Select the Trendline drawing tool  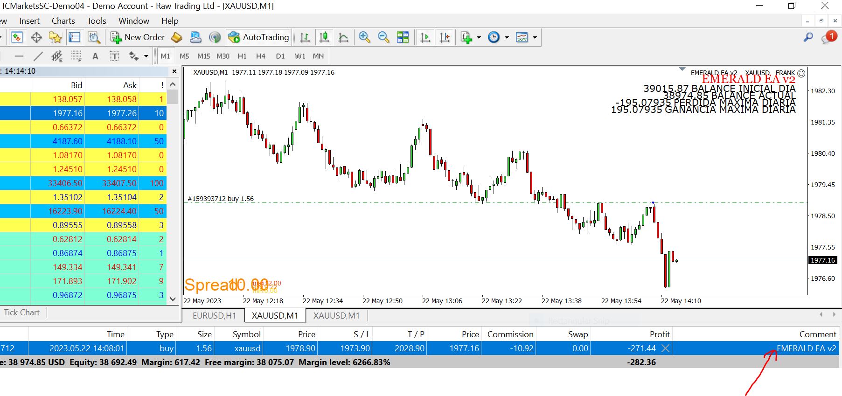tap(38, 56)
